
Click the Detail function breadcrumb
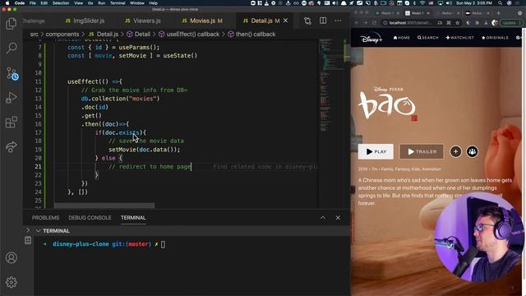(x=139, y=35)
